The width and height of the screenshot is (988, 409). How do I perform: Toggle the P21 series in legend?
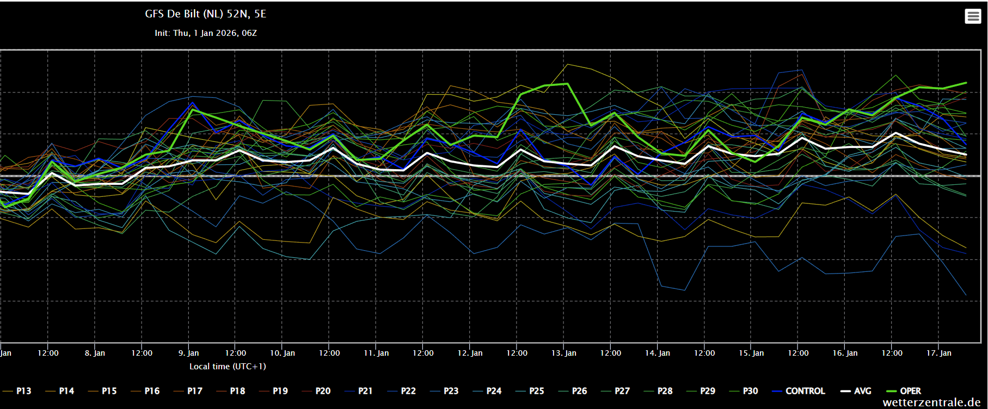[359, 391]
